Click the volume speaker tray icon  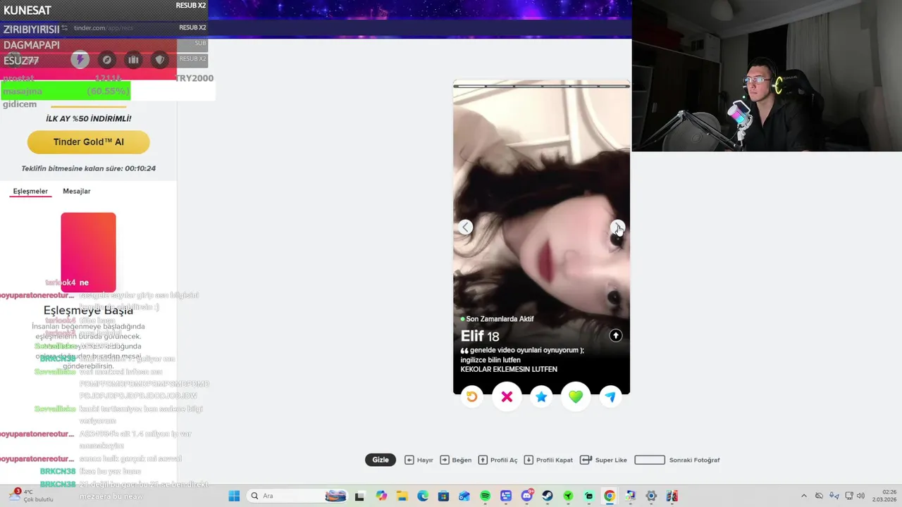coord(862,496)
